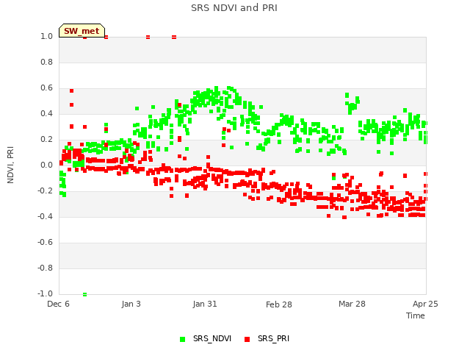Click the y-axis label NDVI, PRI
This screenshot has height=353, width=470.
click(x=10, y=165)
